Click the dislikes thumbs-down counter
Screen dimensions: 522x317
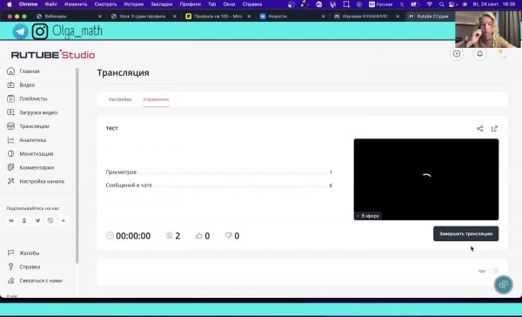[232, 236]
